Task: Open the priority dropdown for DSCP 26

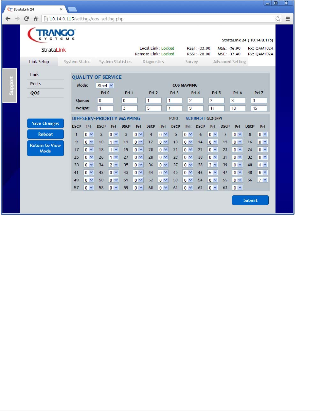Action: (x=113, y=157)
